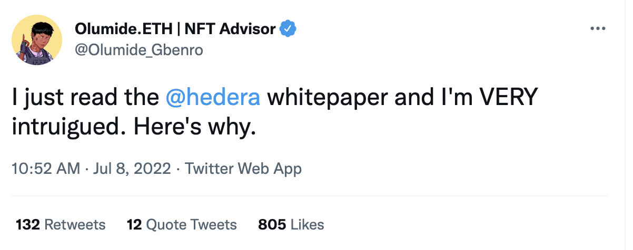Image resolution: width=633 pixels, height=250 pixels.
Task: Show the 805 Likes list
Action: click(291, 225)
